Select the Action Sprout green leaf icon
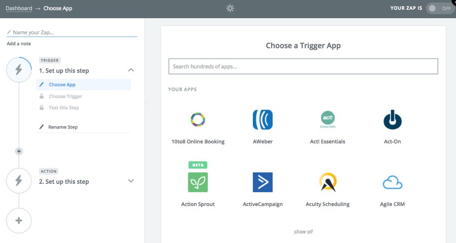Viewport: 456px width, 243px height. point(198,182)
